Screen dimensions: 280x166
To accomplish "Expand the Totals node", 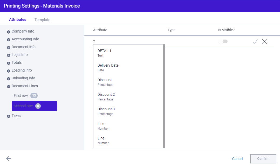I will pyautogui.click(x=8, y=63).
